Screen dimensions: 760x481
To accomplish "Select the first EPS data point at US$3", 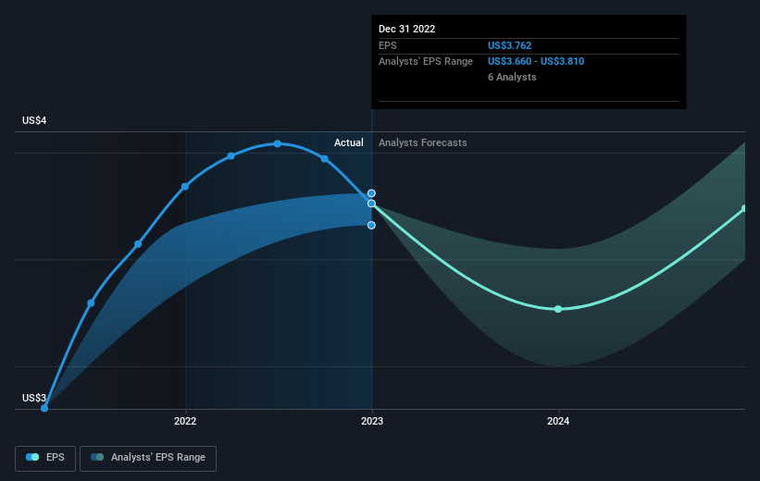I will [x=44, y=408].
